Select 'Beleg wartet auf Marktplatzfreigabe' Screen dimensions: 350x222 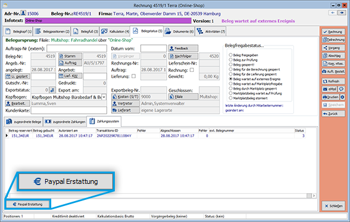tap(231, 84)
